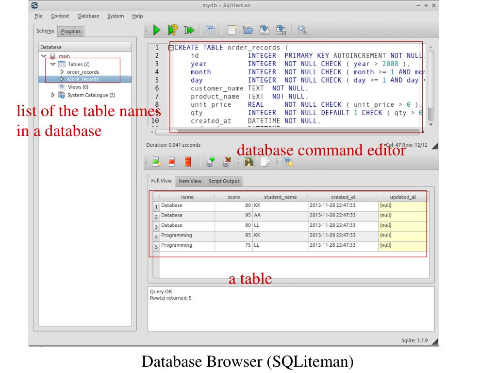Expand the score_records table node
The width and height of the screenshot is (497, 373).
pyautogui.click(x=62, y=79)
